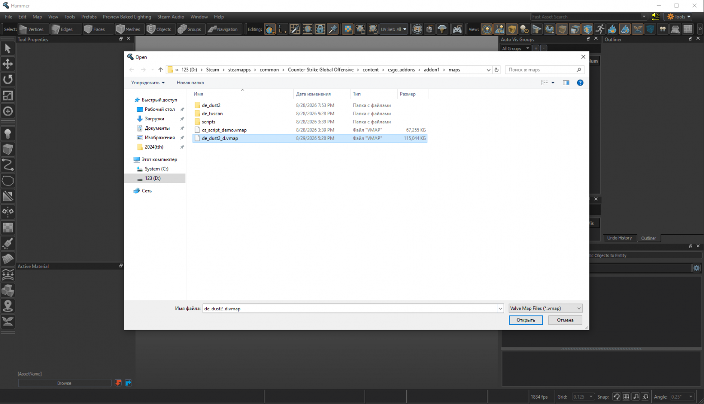Click the Fast Asset Search field
The width and height of the screenshot is (704, 404).
coord(589,17)
